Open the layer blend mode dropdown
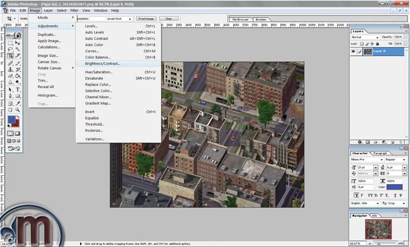Screen dimensions: 410x247 [x=365, y=37]
